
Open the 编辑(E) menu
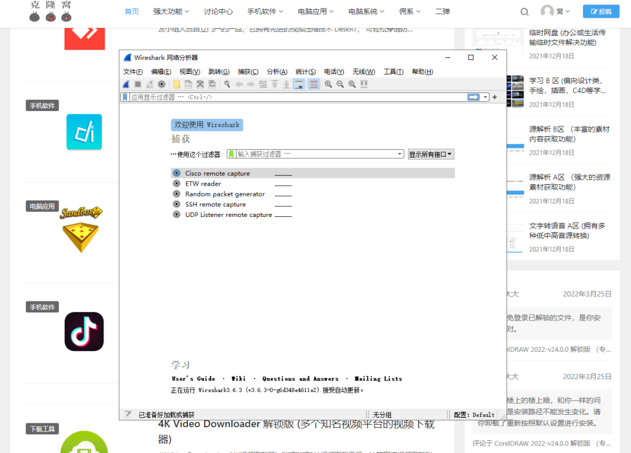click(x=161, y=71)
